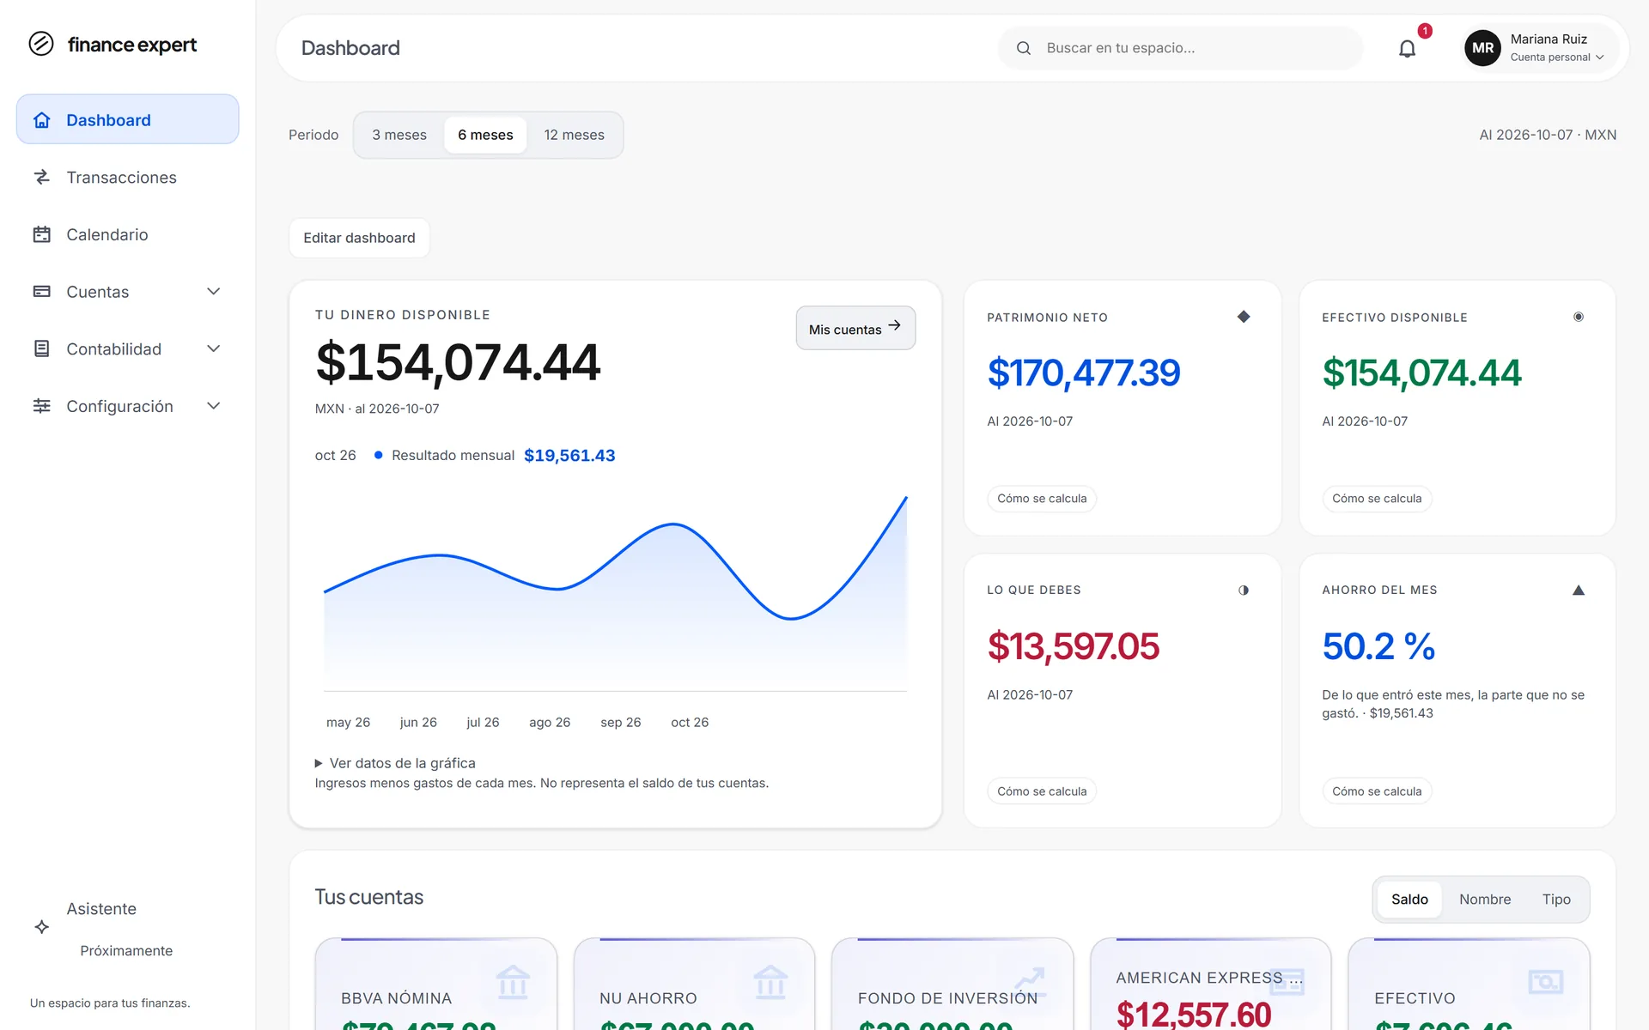Open Asistente in the sidebar
1649x1030 pixels.
[x=127, y=927]
